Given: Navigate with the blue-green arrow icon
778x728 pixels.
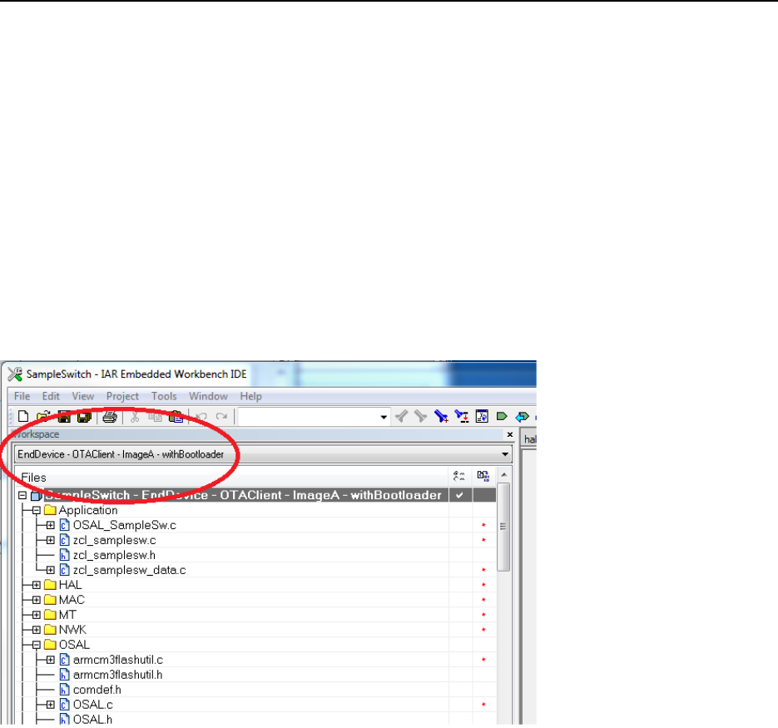Looking at the screenshot, I should [522, 416].
